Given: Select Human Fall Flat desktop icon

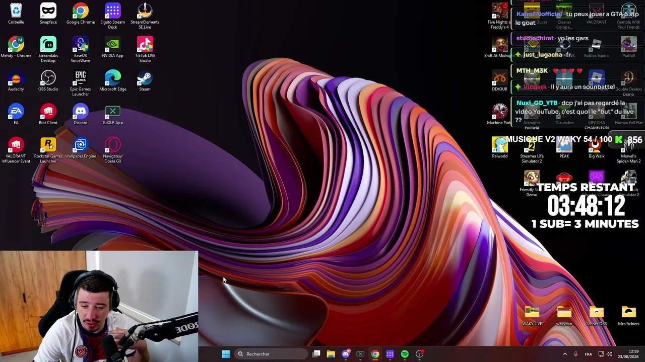Looking at the screenshot, I should click(628, 115).
